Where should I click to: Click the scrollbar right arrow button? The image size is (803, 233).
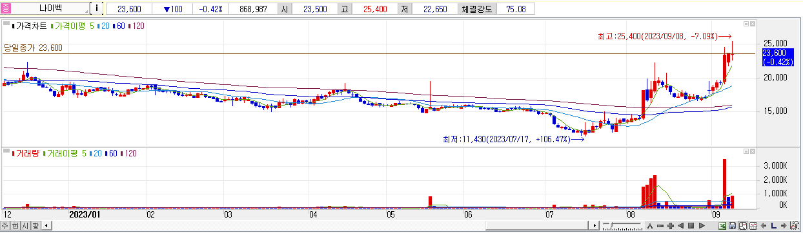click(595, 226)
